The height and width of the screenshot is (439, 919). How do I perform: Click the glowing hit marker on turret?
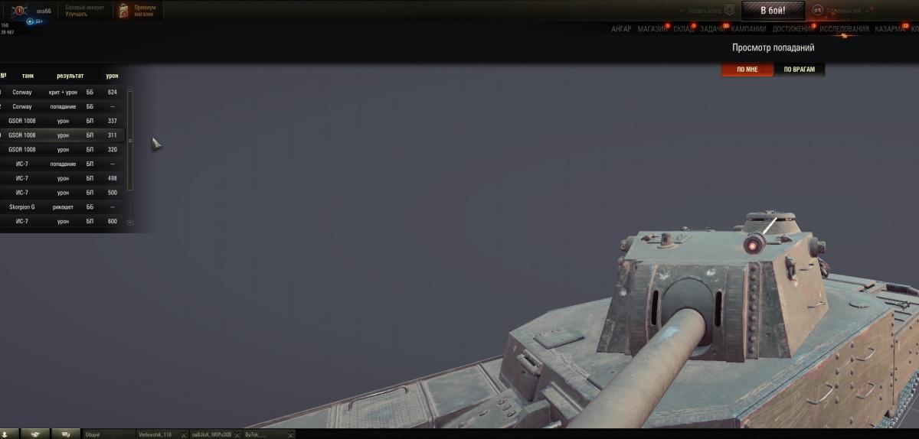(754, 244)
